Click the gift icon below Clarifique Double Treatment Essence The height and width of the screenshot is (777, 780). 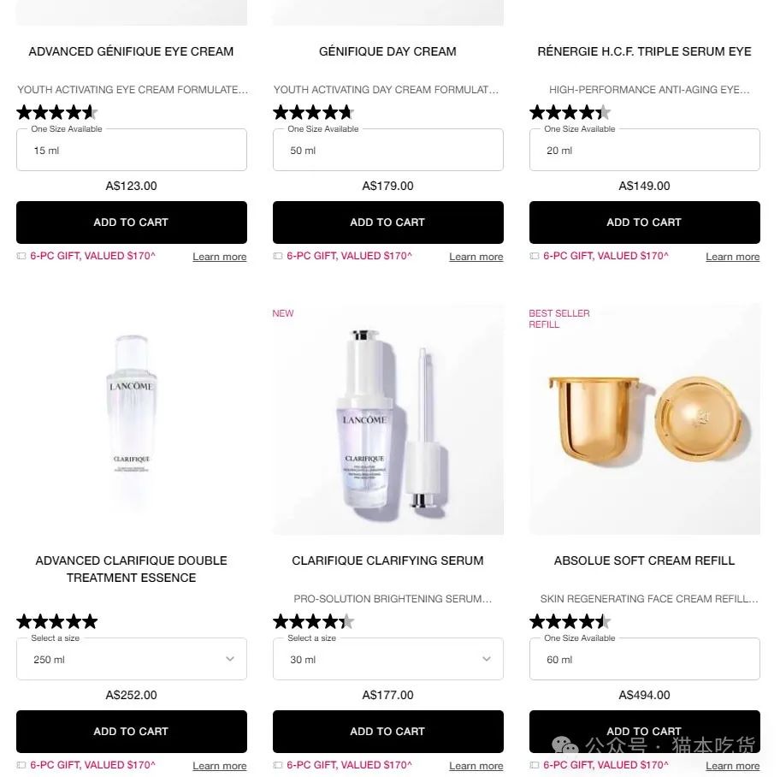tap(21, 765)
